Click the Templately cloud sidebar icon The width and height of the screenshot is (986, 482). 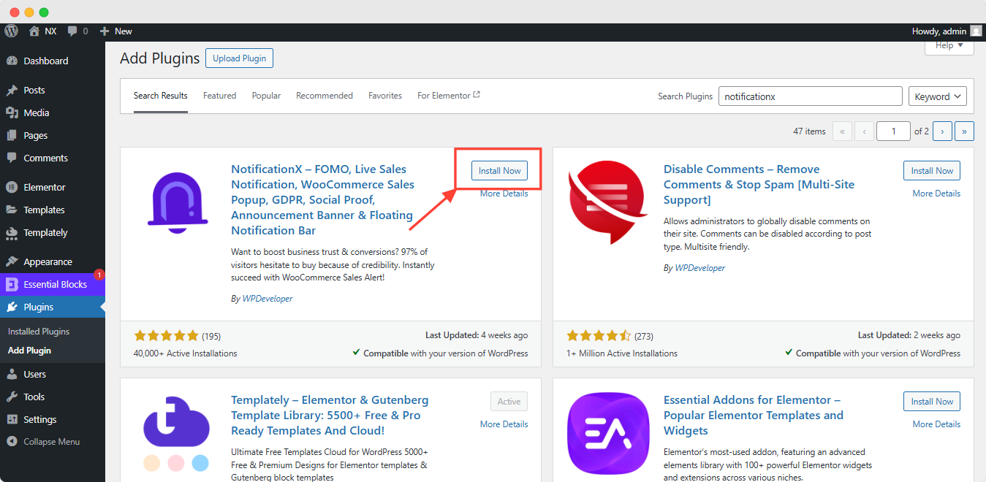point(12,233)
